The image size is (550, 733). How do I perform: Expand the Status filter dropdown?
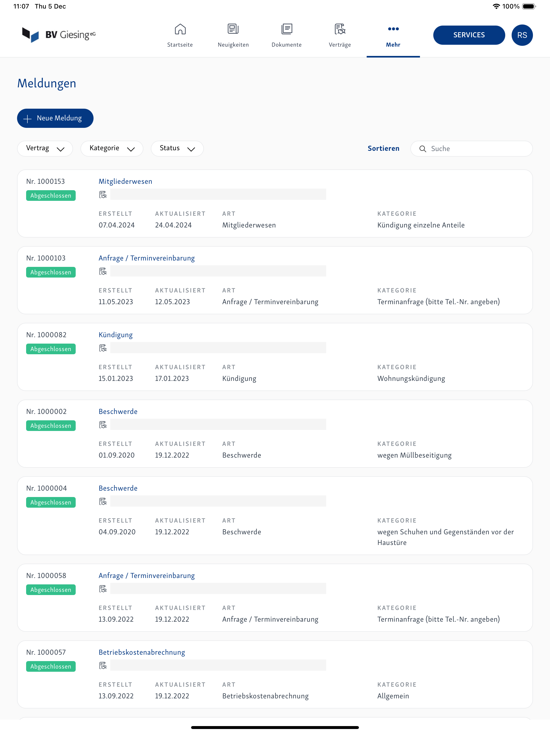coord(177,148)
